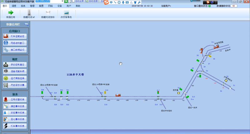
Task: Open 手动控制道岔 in the 调度 panel
Action: click(x=15, y=65)
